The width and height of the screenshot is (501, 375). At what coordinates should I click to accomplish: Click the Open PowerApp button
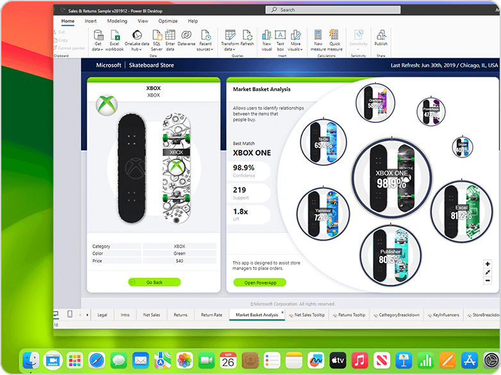tap(259, 282)
